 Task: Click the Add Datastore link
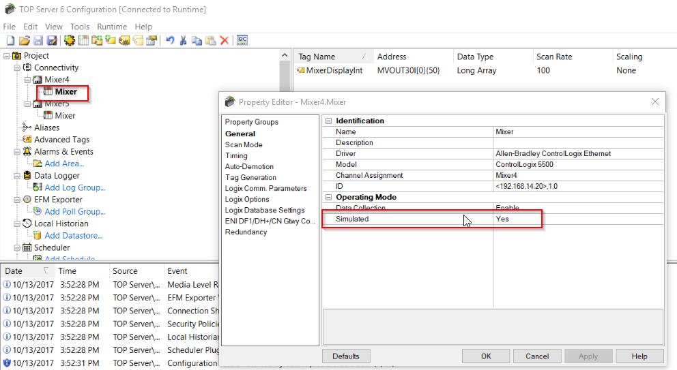74,236
